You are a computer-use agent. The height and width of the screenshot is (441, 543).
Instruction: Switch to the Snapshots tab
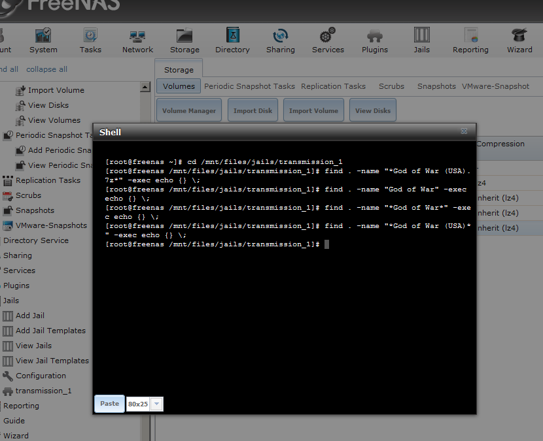pos(436,86)
